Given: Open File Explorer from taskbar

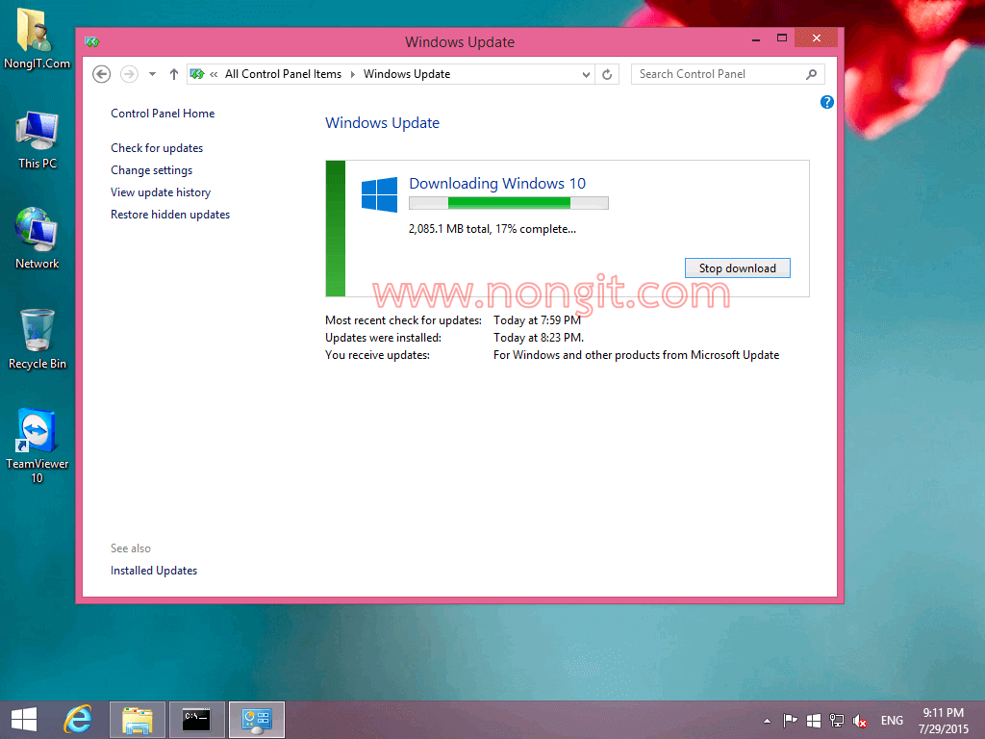Looking at the screenshot, I should click(x=138, y=720).
